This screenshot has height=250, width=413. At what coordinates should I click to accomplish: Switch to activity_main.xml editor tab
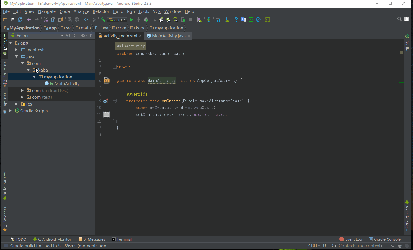(x=120, y=36)
